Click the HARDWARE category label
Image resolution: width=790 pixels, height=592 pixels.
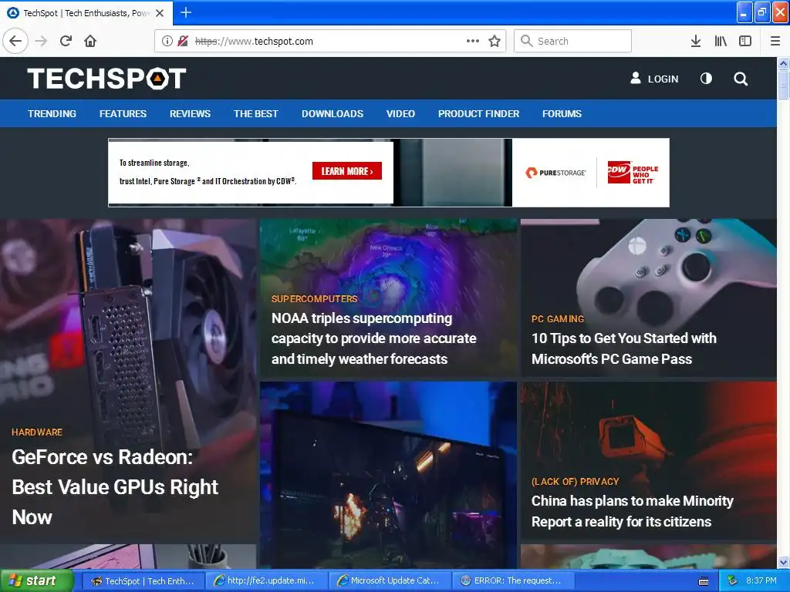[37, 432]
